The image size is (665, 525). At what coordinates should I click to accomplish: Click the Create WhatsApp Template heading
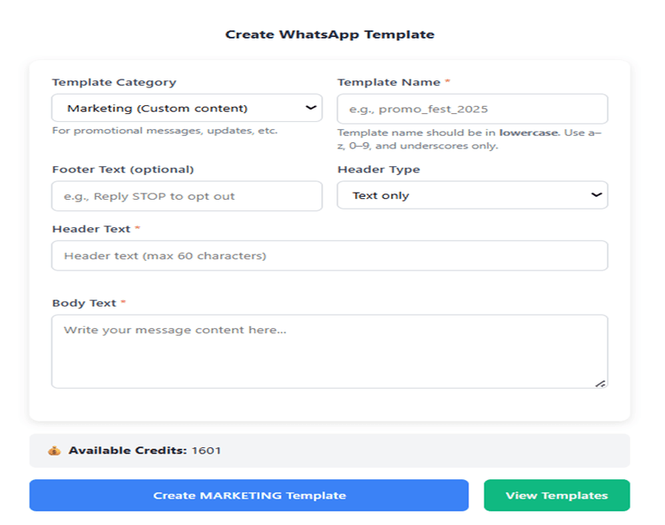pos(332,35)
